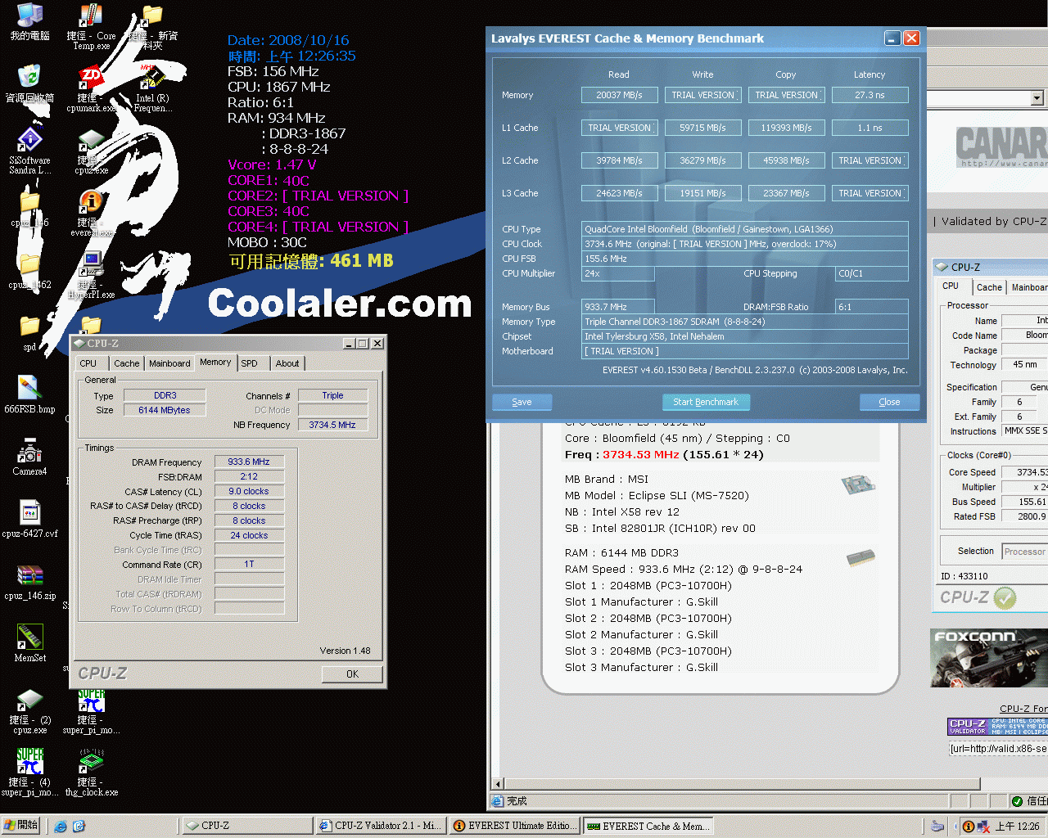Screen dimensions: 1048x838
Task: Open the cpuz-6427.cvf file
Action: pyautogui.click(x=29, y=519)
